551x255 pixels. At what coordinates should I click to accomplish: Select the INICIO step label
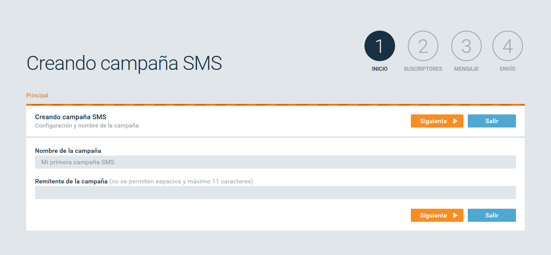tap(380, 69)
